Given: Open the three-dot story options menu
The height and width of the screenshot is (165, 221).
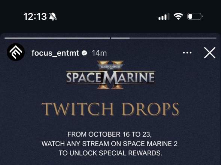Looking at the screenshot, I should pyautogui.click(x=187, y=53).
